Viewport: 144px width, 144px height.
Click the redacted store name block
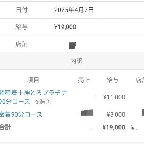(x=72, y=45)
